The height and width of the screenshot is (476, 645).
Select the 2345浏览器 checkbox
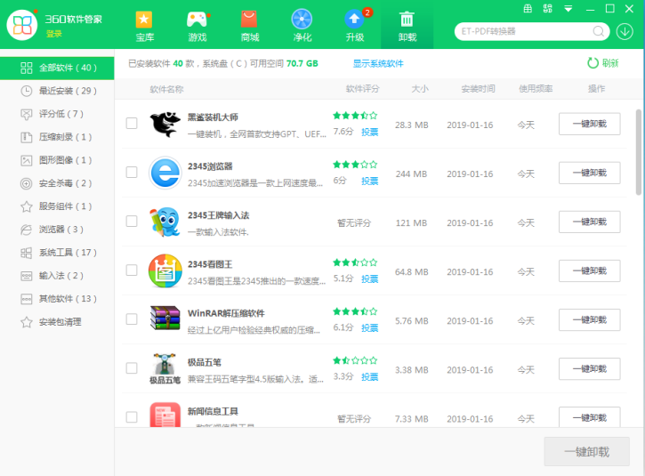(132, 173)
